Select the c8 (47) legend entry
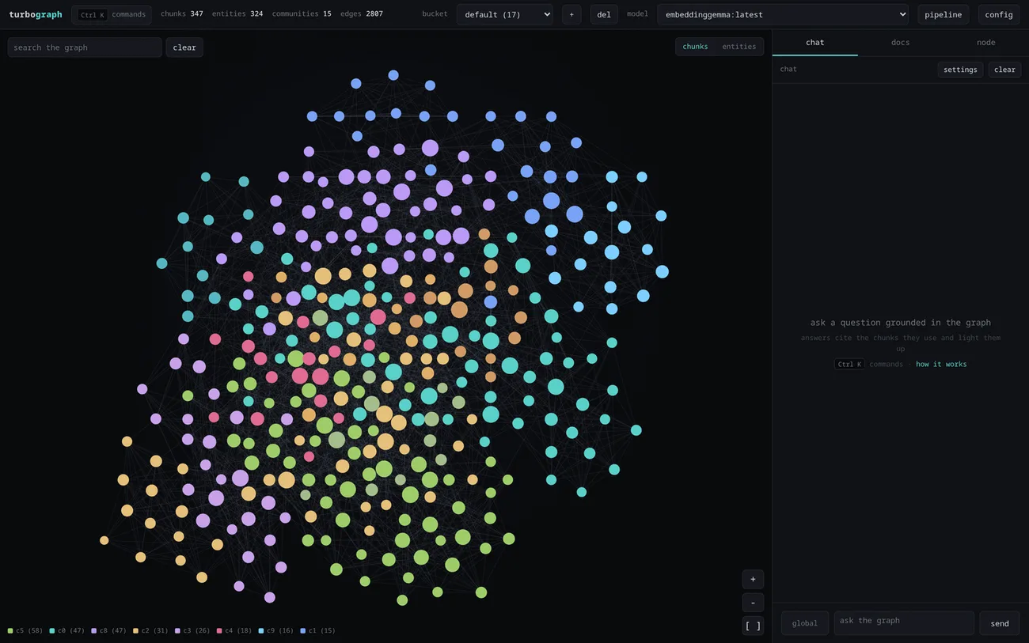1029x643 pixels. [x=108, y=631]
